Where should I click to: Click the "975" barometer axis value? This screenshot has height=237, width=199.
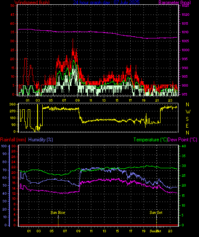(185, 94)
